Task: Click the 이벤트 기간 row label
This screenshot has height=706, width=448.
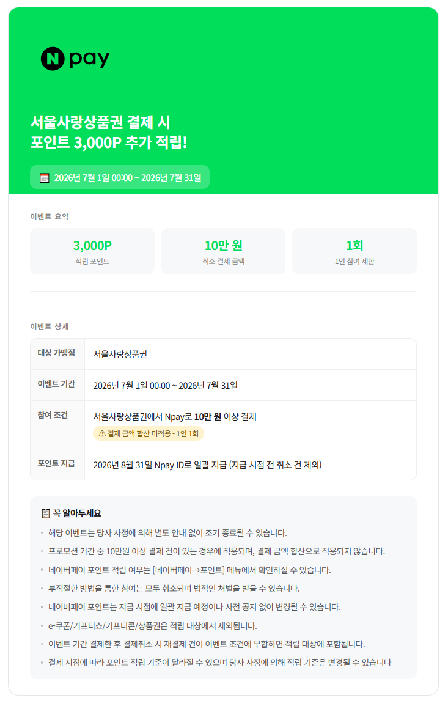Action: pos(56,384)
